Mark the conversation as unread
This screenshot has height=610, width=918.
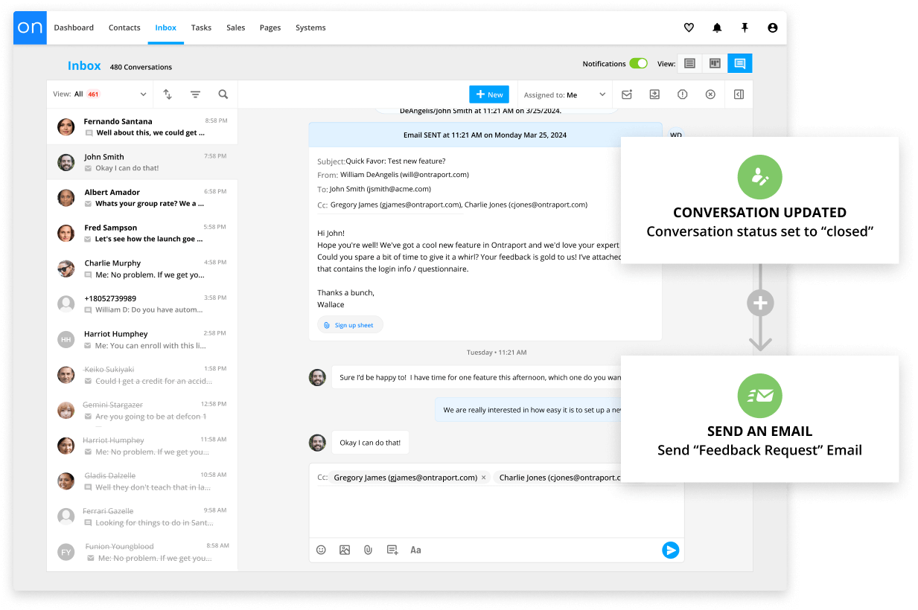[x=627, y=94]
